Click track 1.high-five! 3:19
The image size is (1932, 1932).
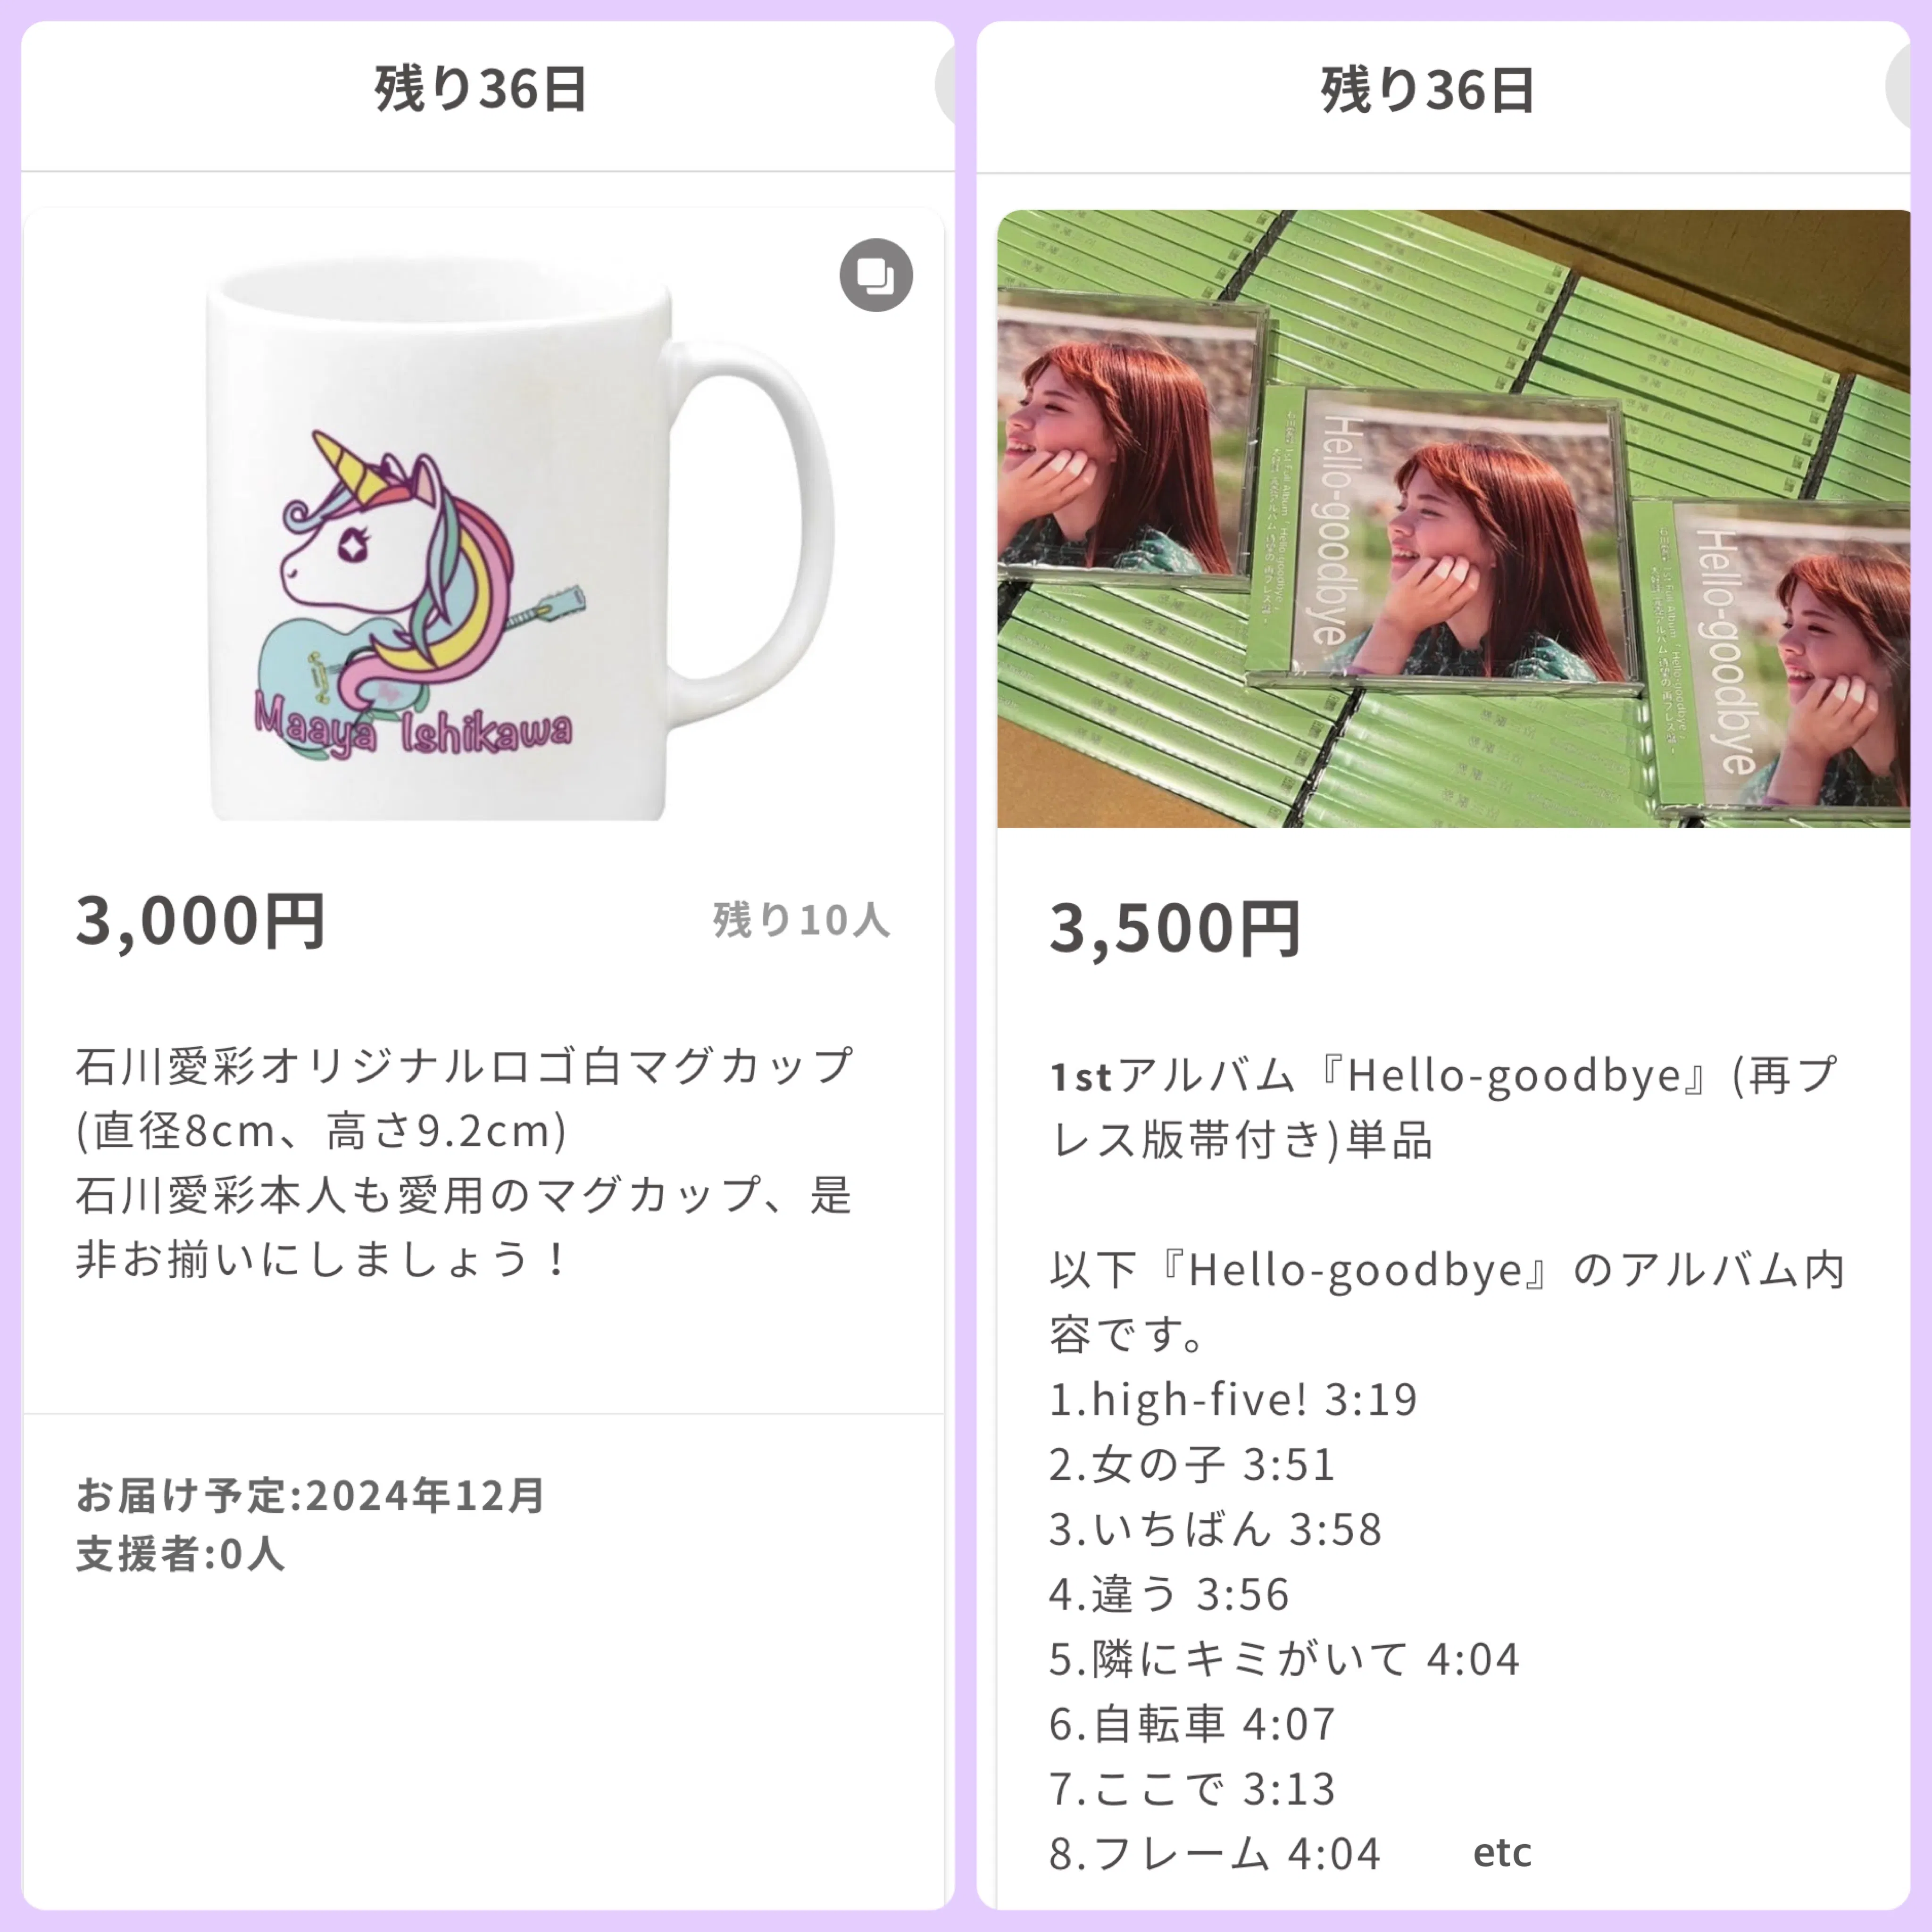pos(1233,1400)
